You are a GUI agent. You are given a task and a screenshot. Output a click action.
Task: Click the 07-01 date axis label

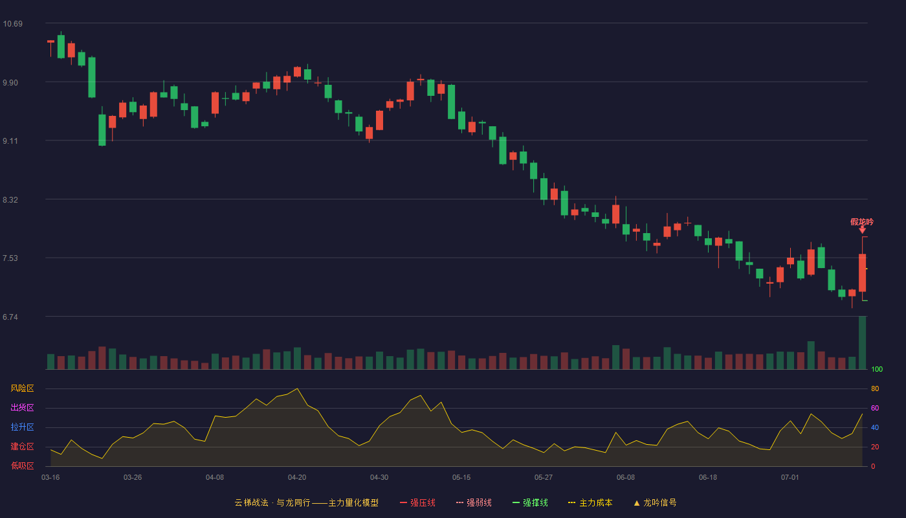pyautogui.click(x=790, y=477)
